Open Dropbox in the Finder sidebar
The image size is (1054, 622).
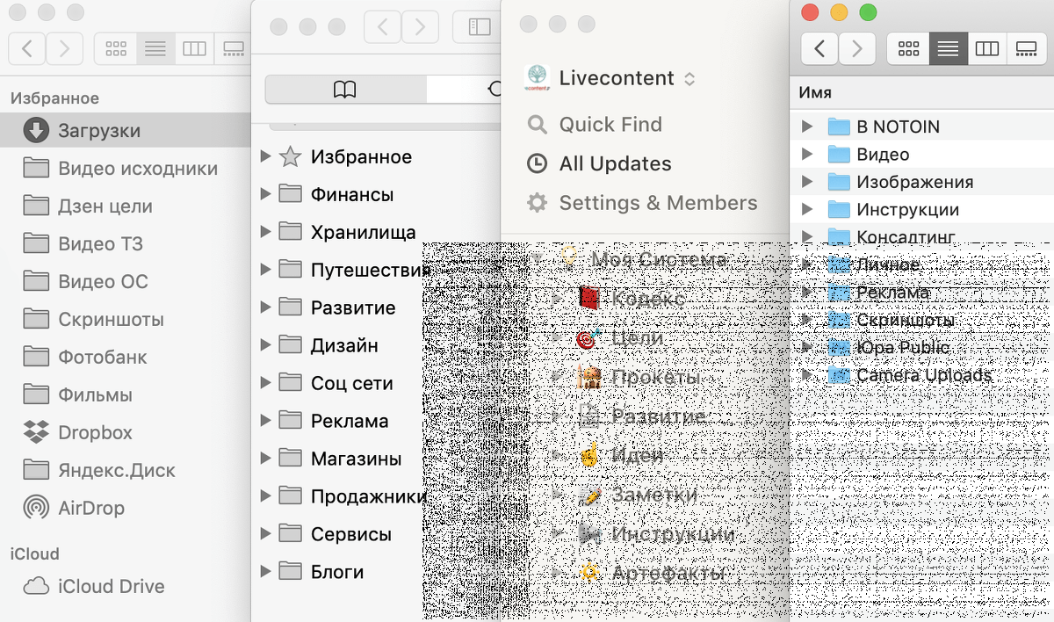(95, 432)
